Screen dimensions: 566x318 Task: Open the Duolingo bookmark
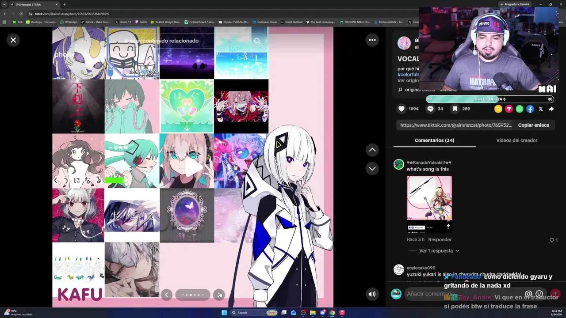pyautogui.click(x=41, y=22)
